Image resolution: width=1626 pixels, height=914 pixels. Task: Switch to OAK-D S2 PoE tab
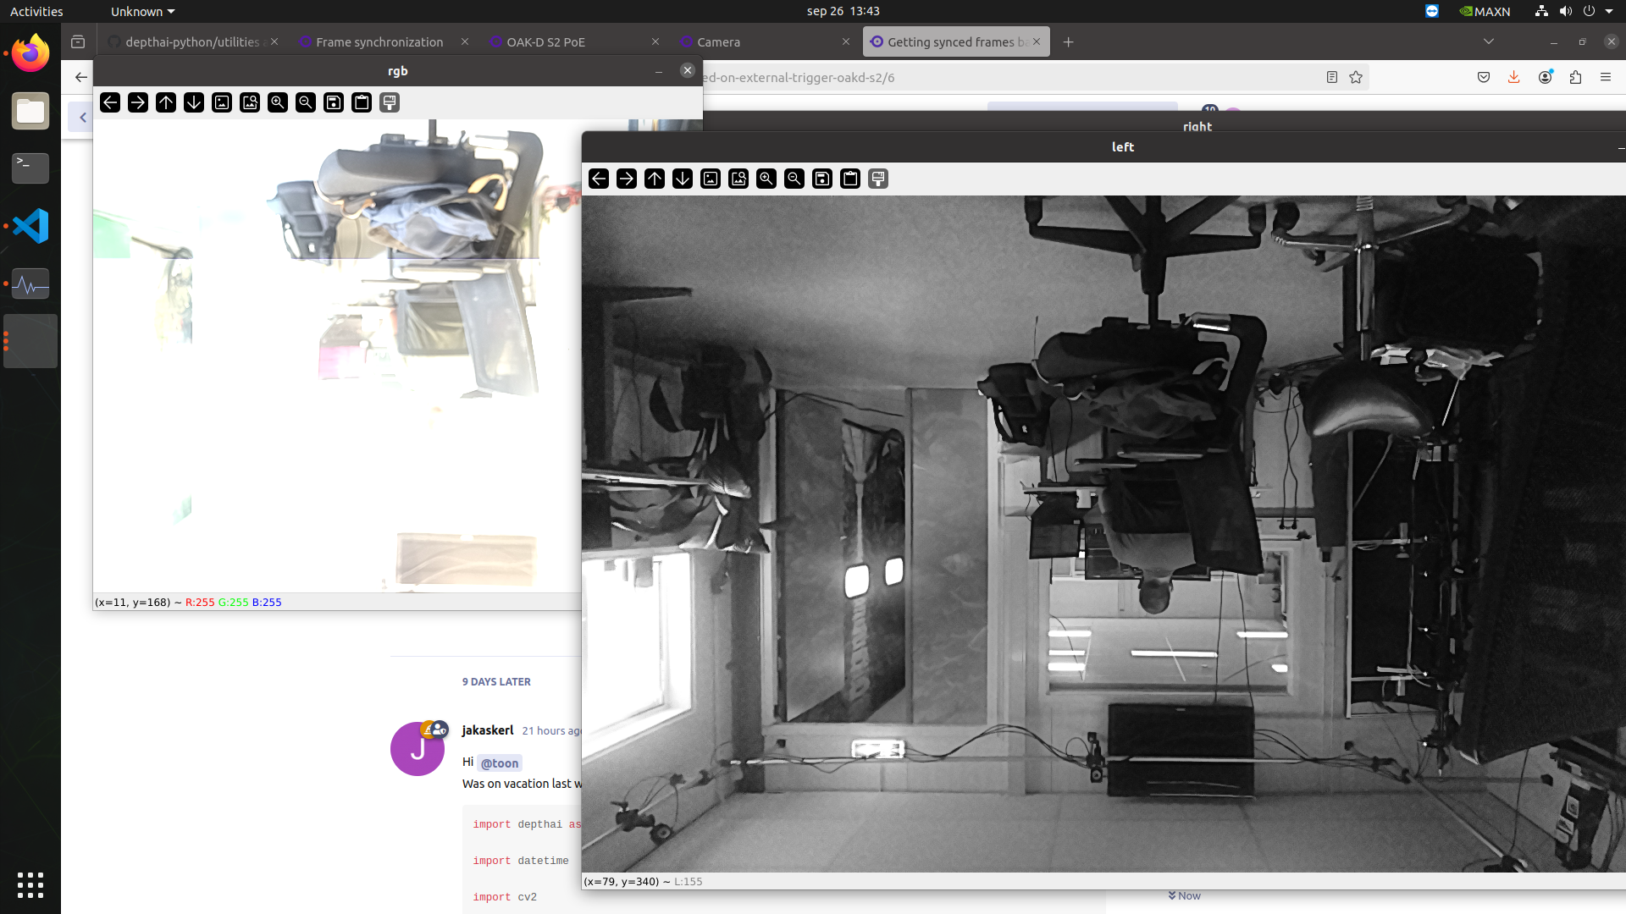pos(545,41)
